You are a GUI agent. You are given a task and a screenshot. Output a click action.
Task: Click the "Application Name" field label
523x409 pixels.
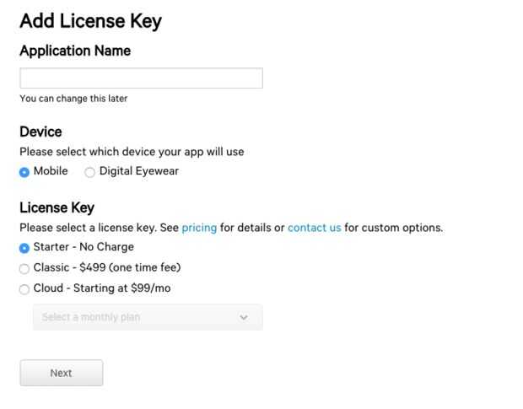[x=75, y=51]
